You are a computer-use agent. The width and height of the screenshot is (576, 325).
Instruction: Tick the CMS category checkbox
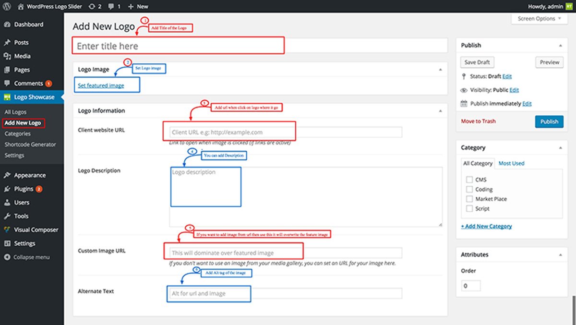(469, 180)
